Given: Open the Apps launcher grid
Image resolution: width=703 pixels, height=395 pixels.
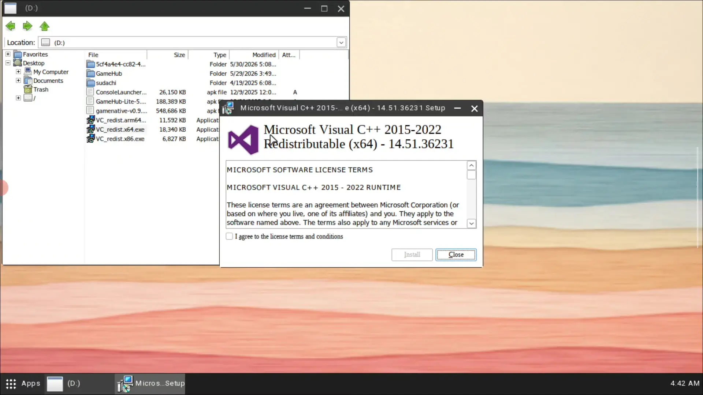Looking at the screenshot, I should click(x=23, y=383).
